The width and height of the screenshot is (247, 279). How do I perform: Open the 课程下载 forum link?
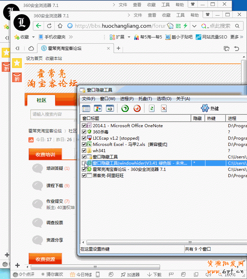point(55,186)
